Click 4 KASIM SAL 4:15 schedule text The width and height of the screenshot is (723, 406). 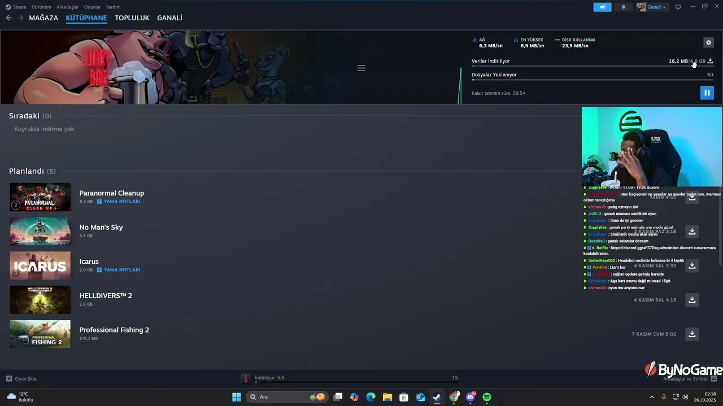click(655, 300)
